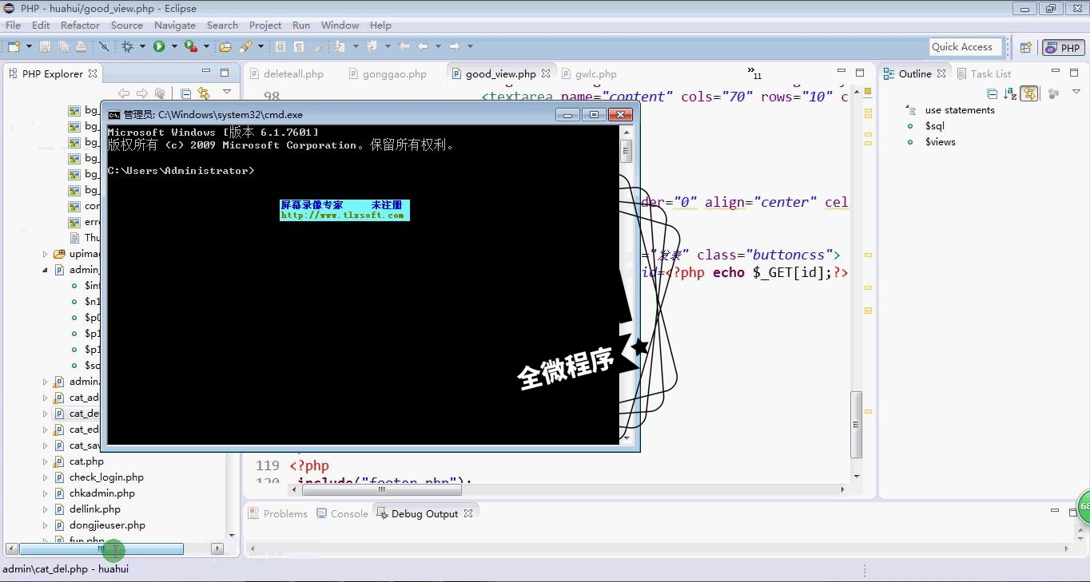
Task: Toggle Show Whitespace Characters icon
Action: click(x=300, y=47)
